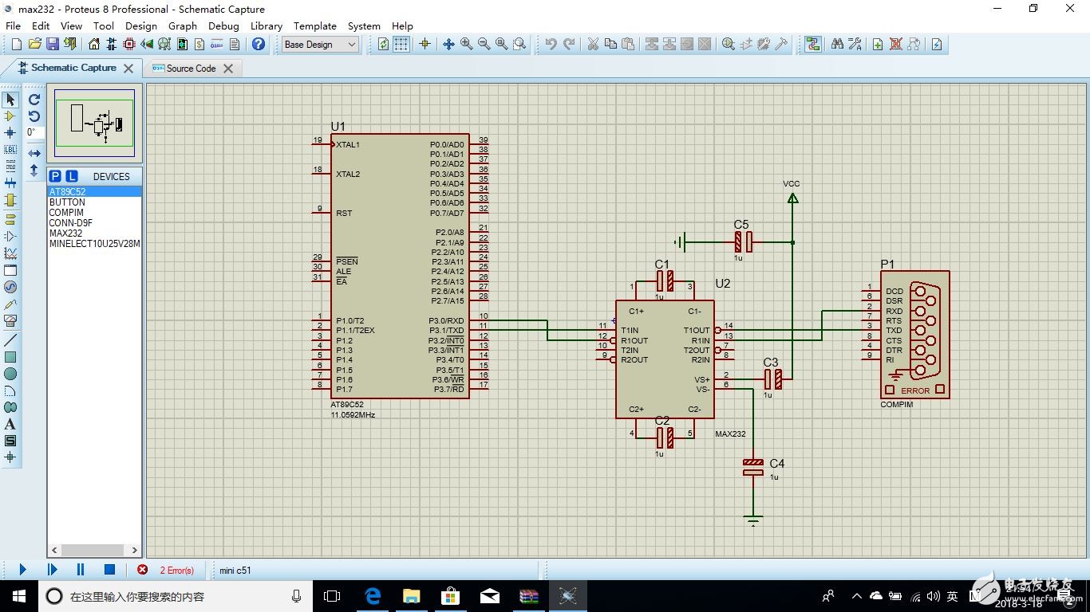Click the Redraw display icon
The width and height of the screenshot is (1090, 612).
[384, 45]
